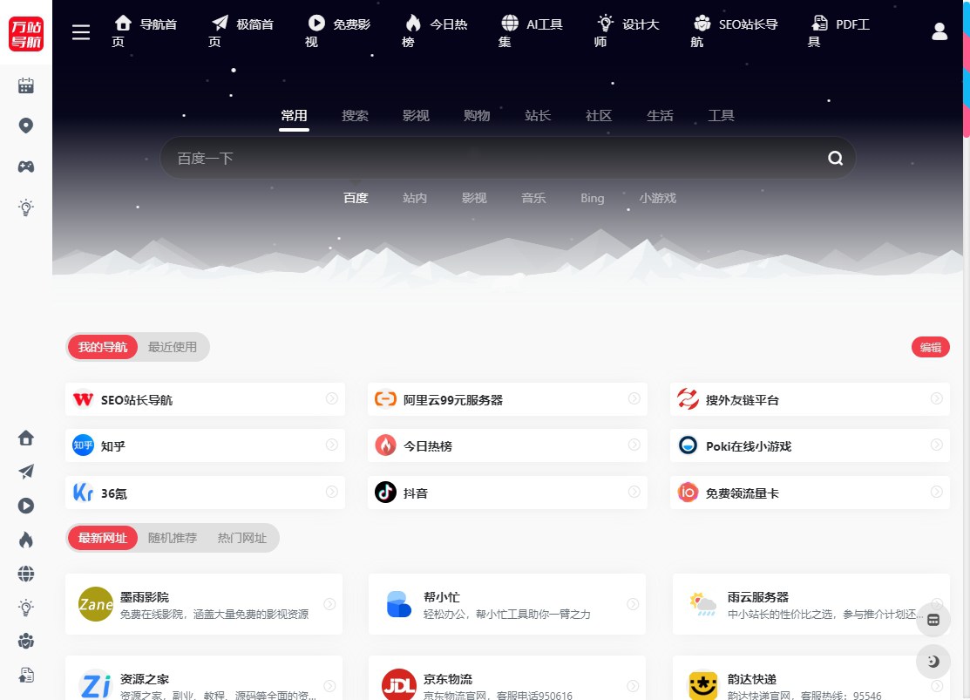
Task: Click the 万站导航 site logo
Action: coord(26,33)
